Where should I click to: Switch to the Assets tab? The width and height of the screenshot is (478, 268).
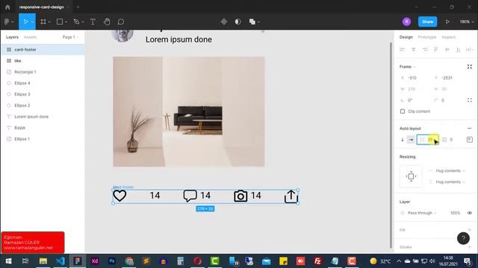pos(30,37)
